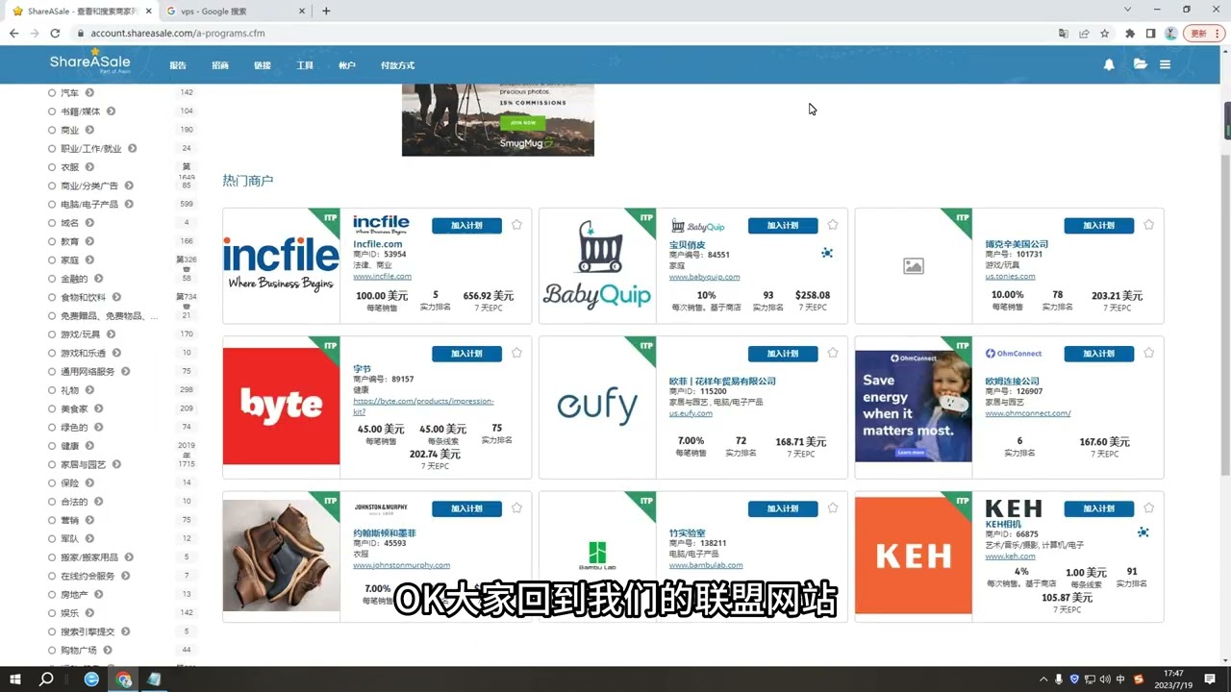Reload the page in Chrome
The width and height of the screenshot is (1231, 692).
[x=57, y=33]
